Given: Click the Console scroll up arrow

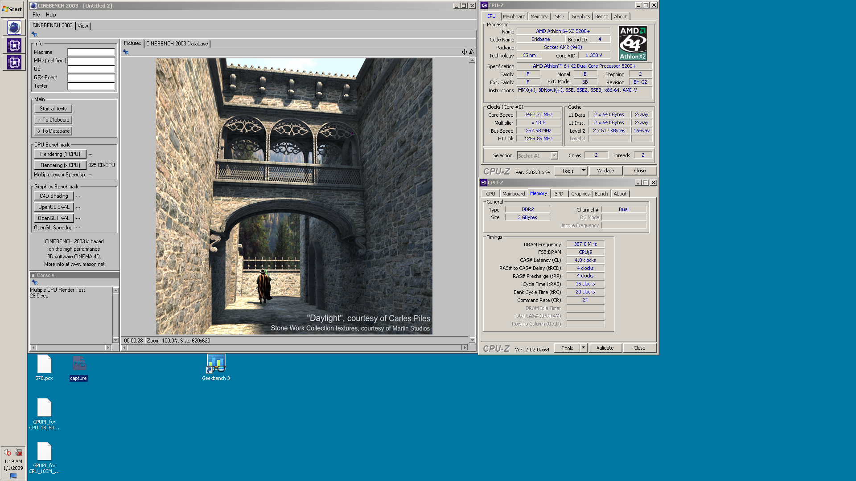Looking at the screenshot, I should (115, 290).
